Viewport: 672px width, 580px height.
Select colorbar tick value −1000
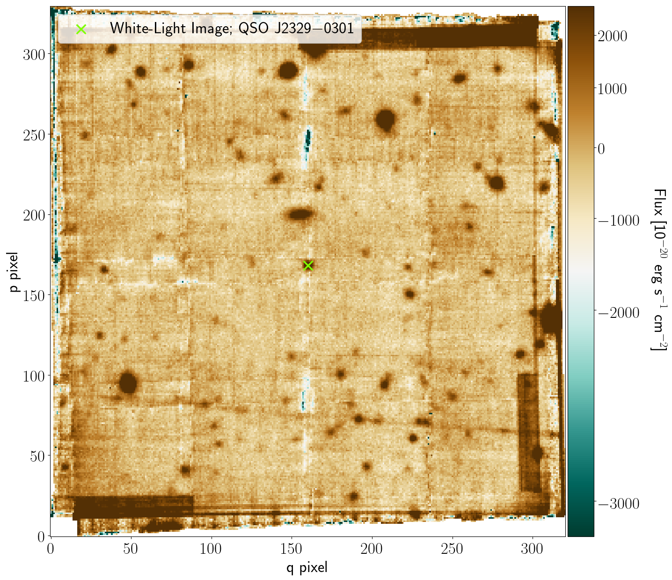618,220
